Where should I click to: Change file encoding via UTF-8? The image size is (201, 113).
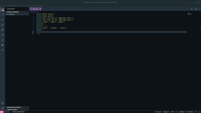coord(172,112)
